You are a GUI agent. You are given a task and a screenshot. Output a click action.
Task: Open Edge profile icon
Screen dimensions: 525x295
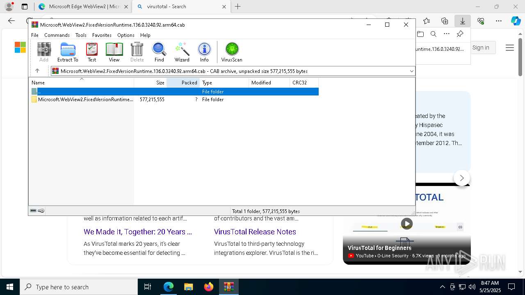(9, 7)
